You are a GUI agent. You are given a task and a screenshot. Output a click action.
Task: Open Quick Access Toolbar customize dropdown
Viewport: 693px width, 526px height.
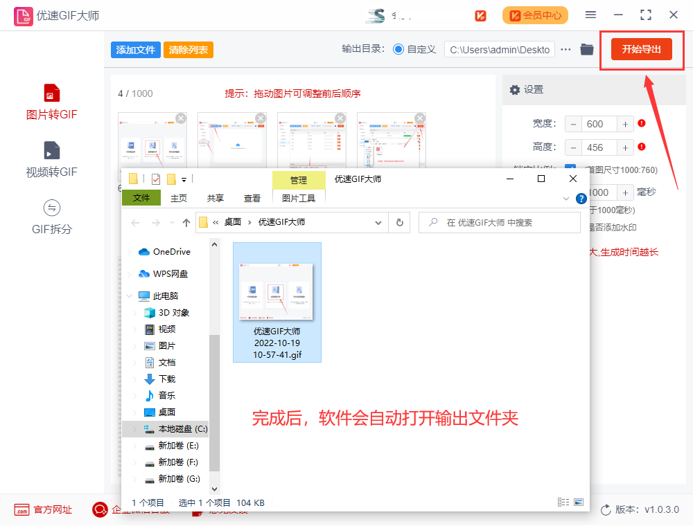coord(184,179)
